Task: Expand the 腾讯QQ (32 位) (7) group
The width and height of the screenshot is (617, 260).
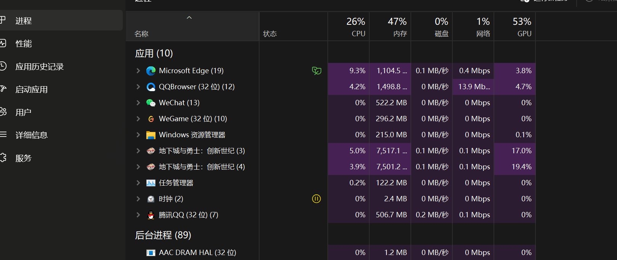Action: click(138, 215)
